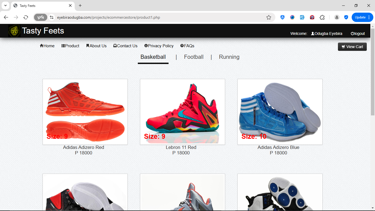Image resolution: width=375 pixels, height=211 pixels.
Task: Open the tab search dropdown arrow
Action: tap(5, 5)
